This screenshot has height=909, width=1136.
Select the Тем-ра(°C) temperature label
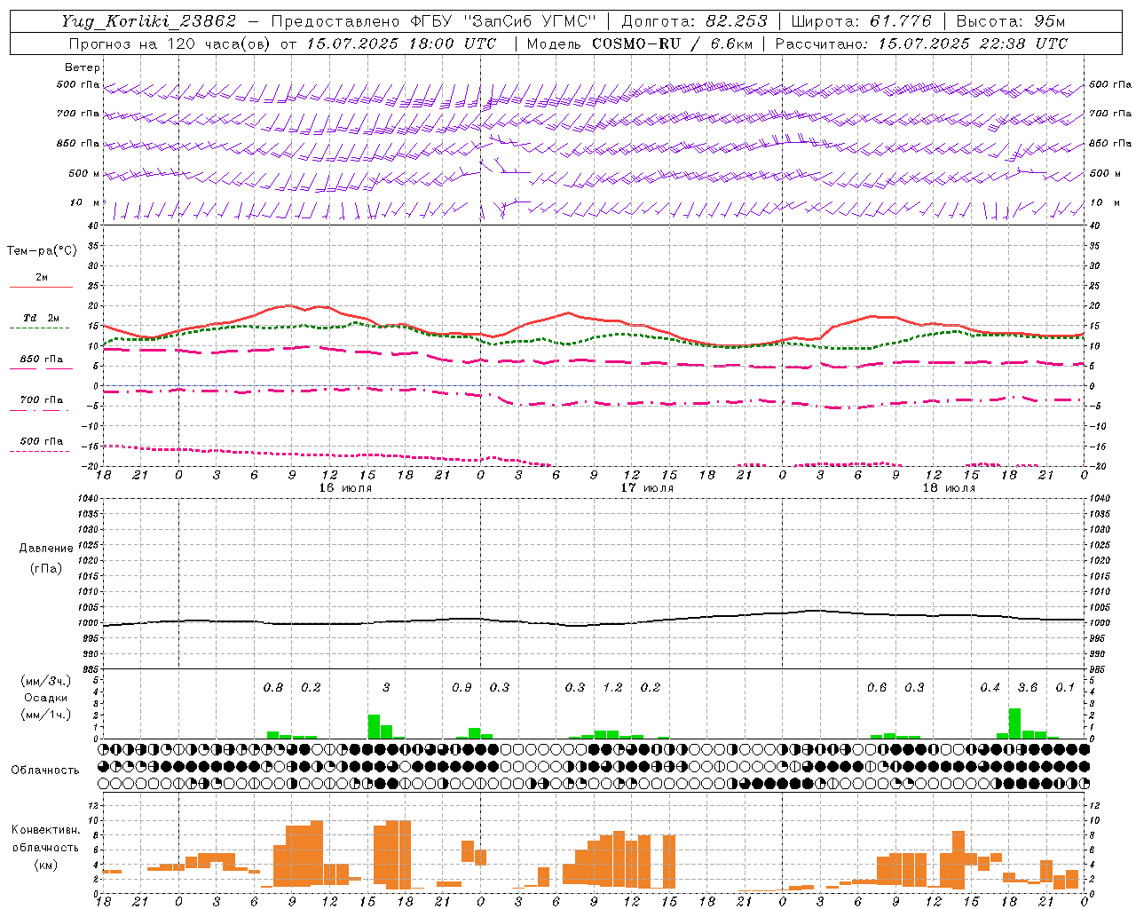[x=42, y=251]
